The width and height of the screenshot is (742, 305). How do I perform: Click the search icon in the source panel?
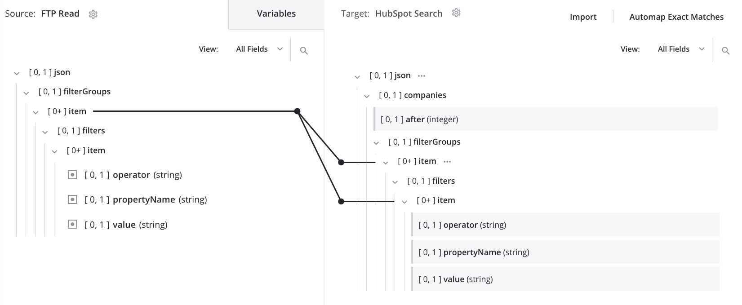304,50
